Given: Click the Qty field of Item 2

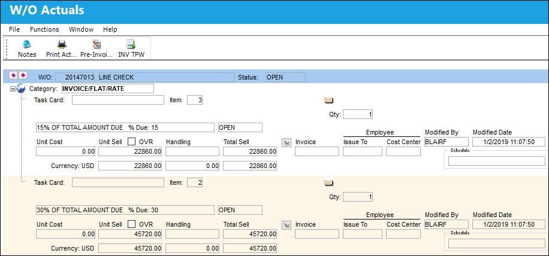Looking at the screenshot, I should [x=358, y=197].
